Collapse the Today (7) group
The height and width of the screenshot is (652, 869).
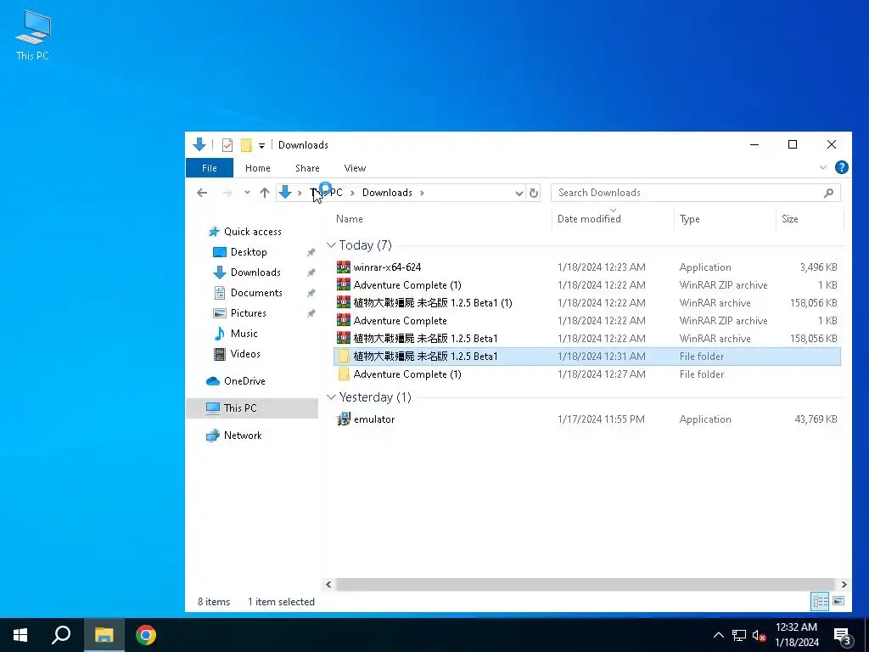pyautogui.click(x=332, y=245)
